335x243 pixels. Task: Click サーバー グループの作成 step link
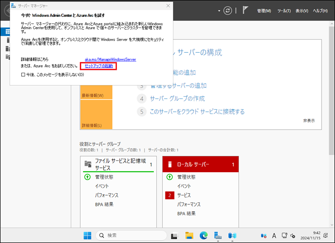click(x=177, y=99)
